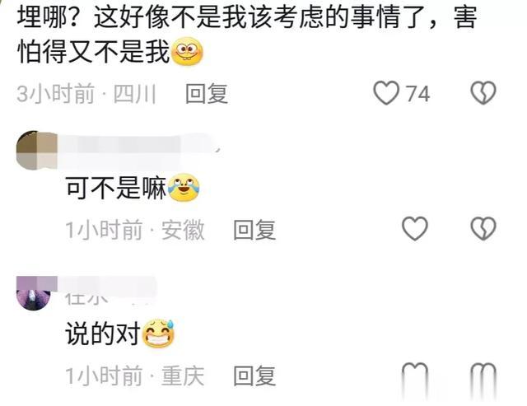Image resolution: width=527 pixels, height=406 pixels.
Task: Open blurred username above '可不是嘛'
Action: (x=139, y=151)
